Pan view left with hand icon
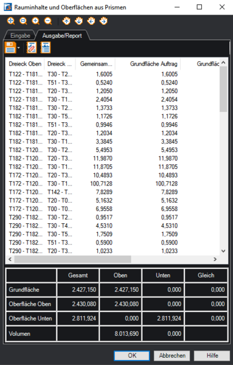233x365 pixels. pos(91,21)
